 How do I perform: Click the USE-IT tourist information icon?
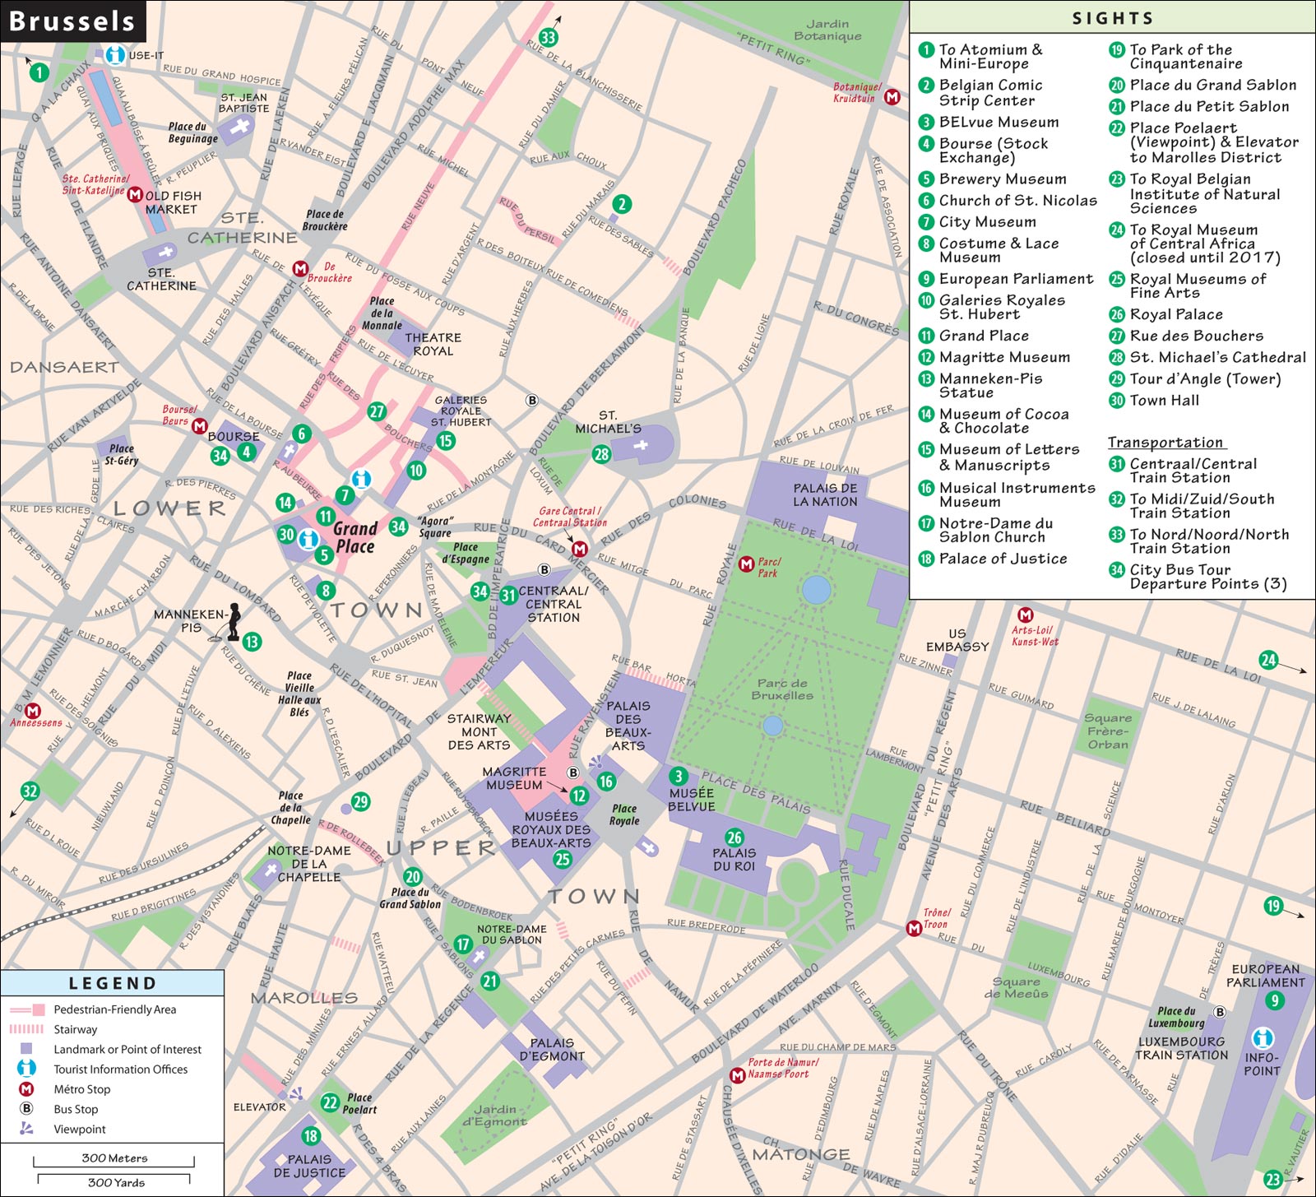click(116, 55)
